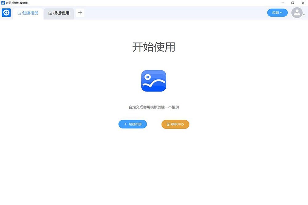Switch to the 创建相册 tab
This screenshot has height=205, width=308.
pos(28,13)
